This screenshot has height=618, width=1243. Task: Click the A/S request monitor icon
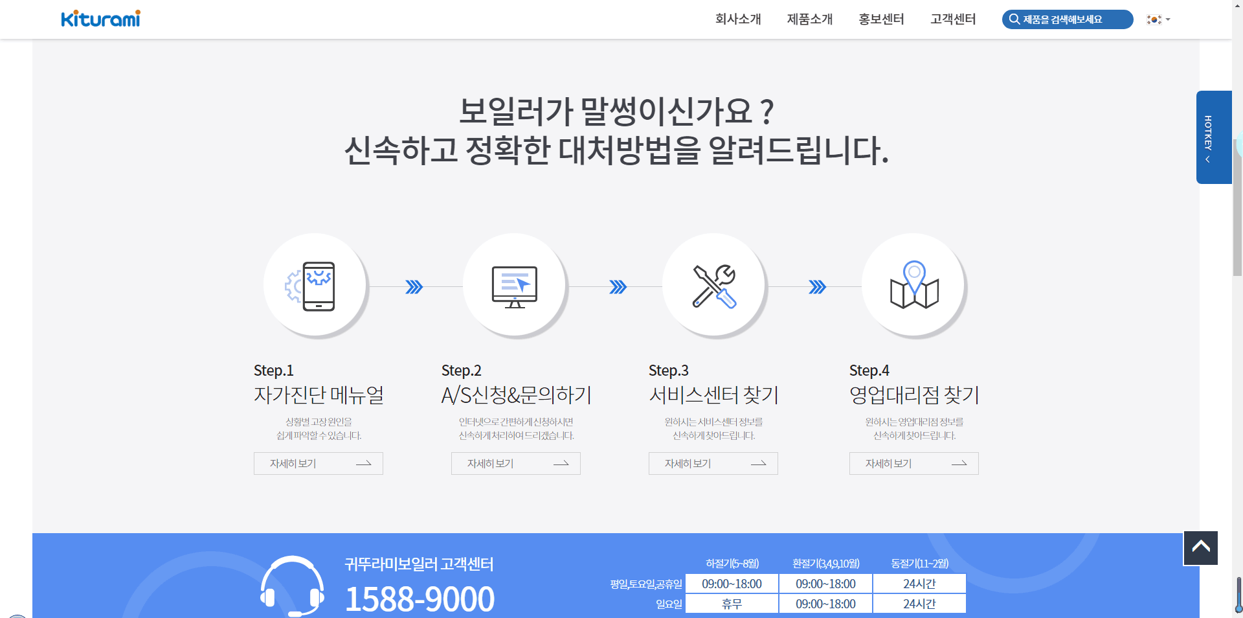coord(515,286)
